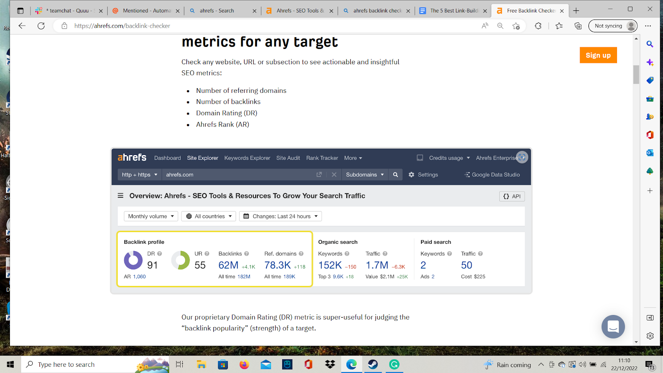Open the http + https protocol dropdown
663x373 pixels.
(140, 174)
